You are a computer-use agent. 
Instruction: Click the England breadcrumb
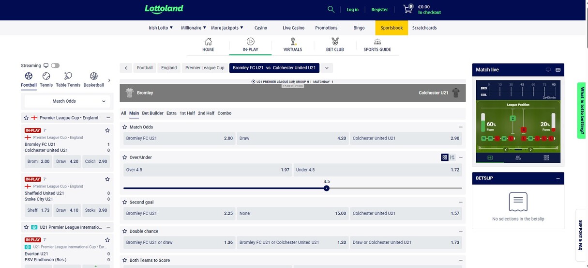coord(169,68)
